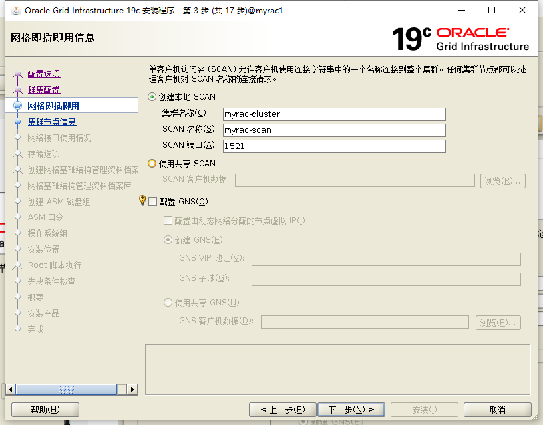This screenshot has width=543, height=425.
Task: Click the sidebar horizontal scrollbar thumb
Action: pyautogui.click(x=66, y=390)
